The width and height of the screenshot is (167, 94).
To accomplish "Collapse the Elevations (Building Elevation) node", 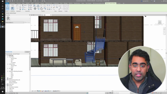I will [x=8, y=71].
